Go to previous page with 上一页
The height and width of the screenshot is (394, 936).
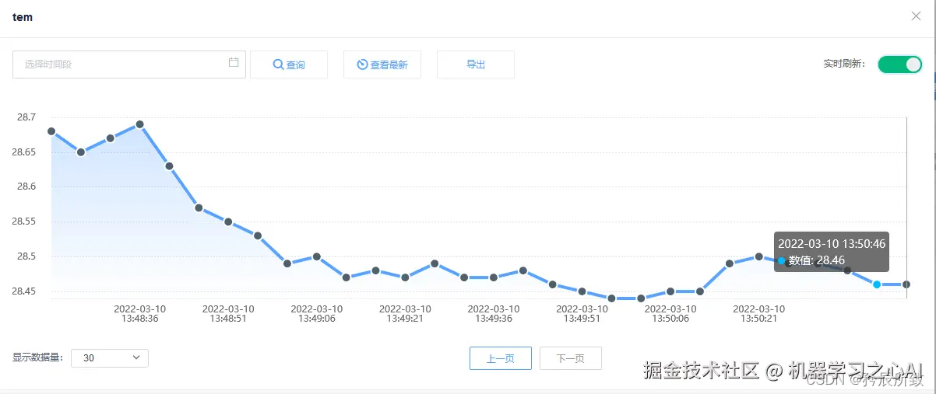pyautogui.click(x=501, y=358)
